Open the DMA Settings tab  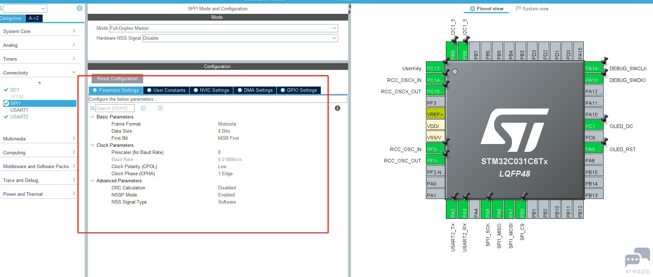tap(255, 90)
